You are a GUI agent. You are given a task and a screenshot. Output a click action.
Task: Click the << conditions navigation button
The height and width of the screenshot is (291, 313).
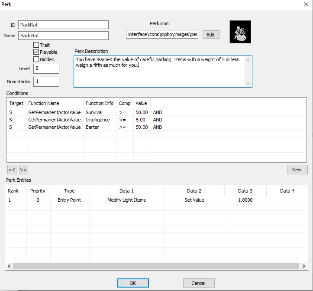12,170
